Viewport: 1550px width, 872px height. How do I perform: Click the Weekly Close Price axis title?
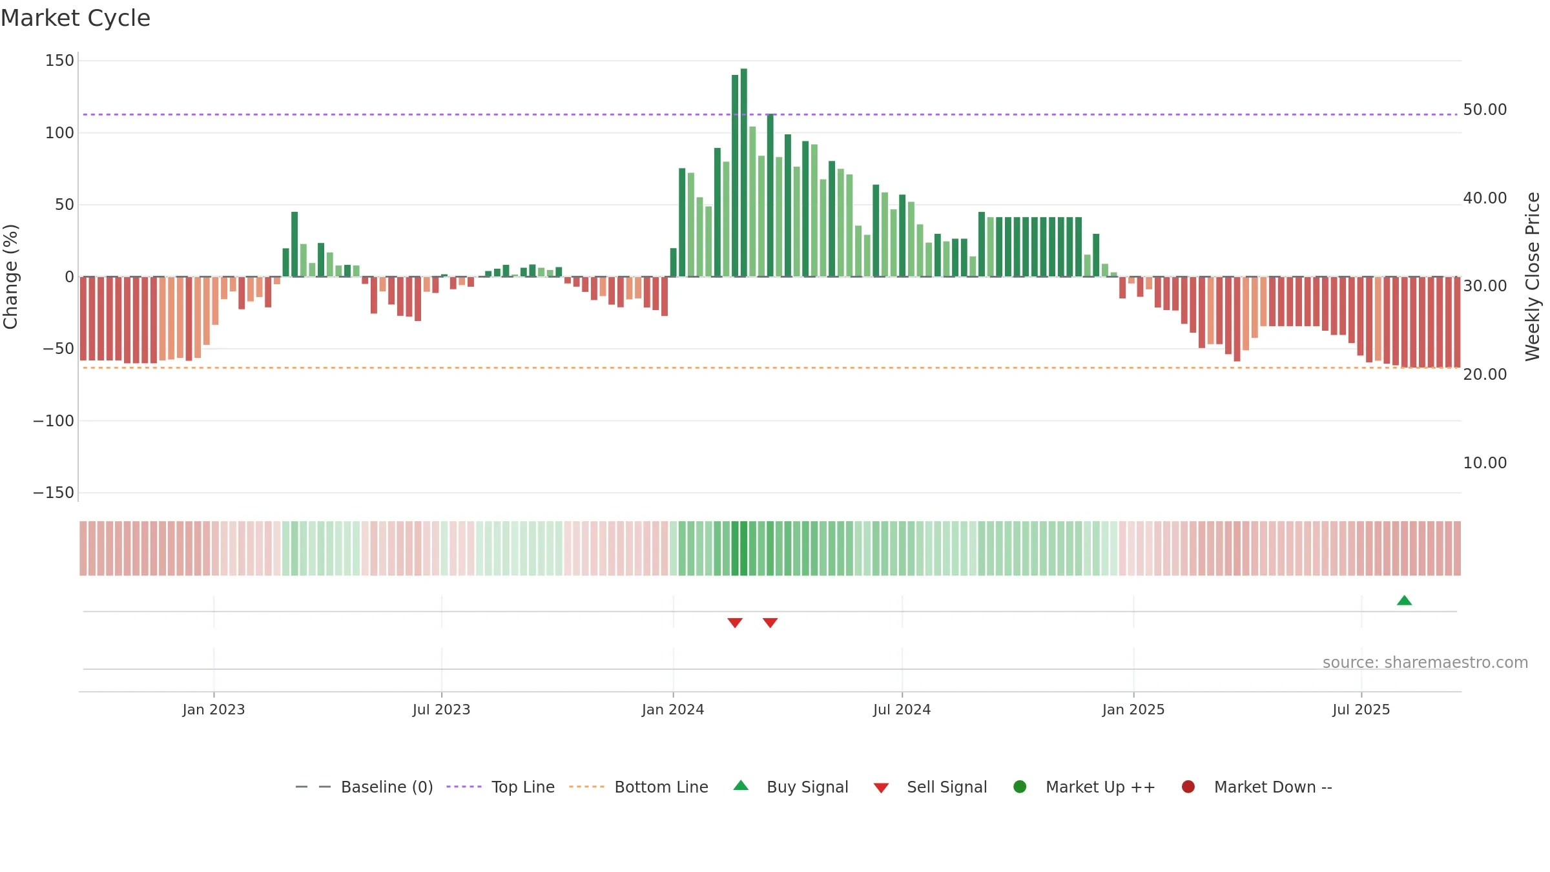click(1533, 276)
